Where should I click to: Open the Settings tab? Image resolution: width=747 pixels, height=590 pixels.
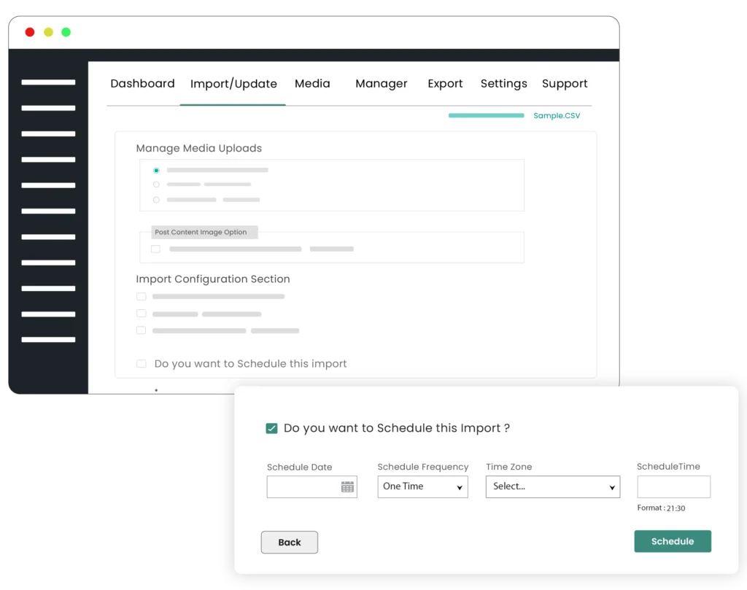coord(503,83)
